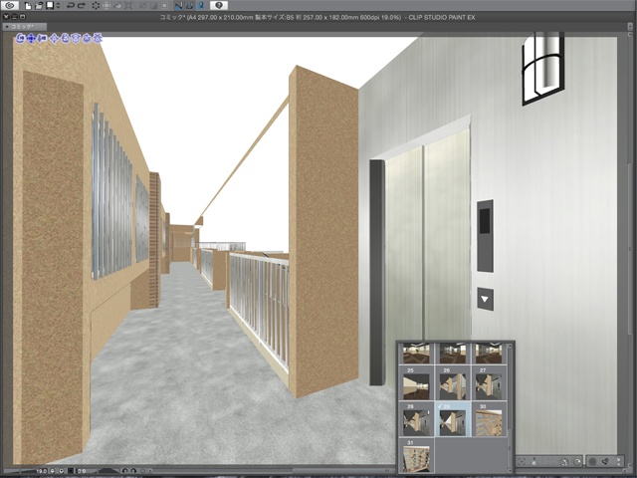This screenshot has height=478, width=637.
Task: Rotate canvas right via status bar icon
Action: 133,471
